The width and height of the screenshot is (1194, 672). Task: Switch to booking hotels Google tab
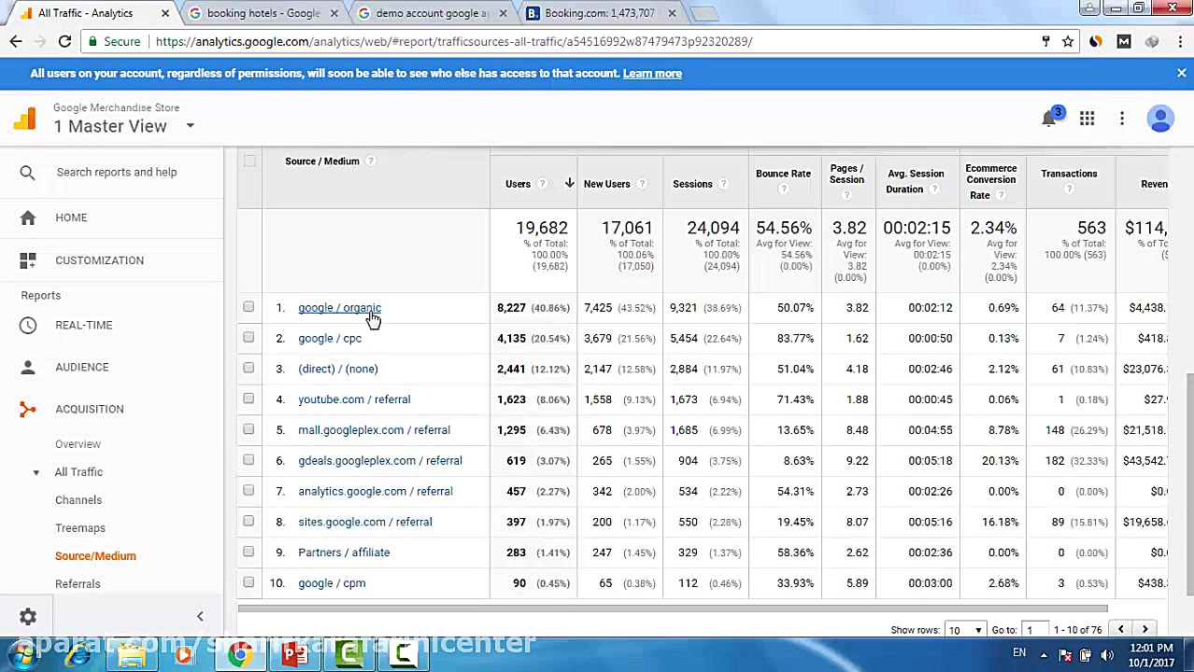(263, 13)
